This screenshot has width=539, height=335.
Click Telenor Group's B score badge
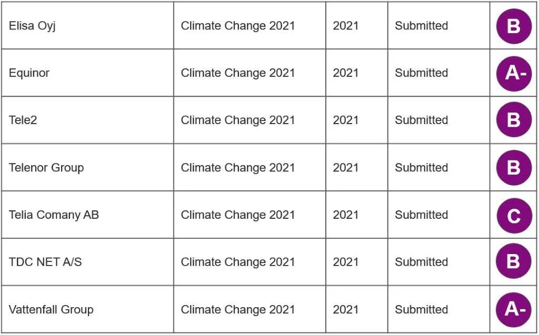[514, 168]
